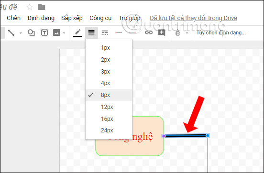Viewport: 264px width, 173px height.
Task: Open the line dash style menu
Action: pos(105,32)
